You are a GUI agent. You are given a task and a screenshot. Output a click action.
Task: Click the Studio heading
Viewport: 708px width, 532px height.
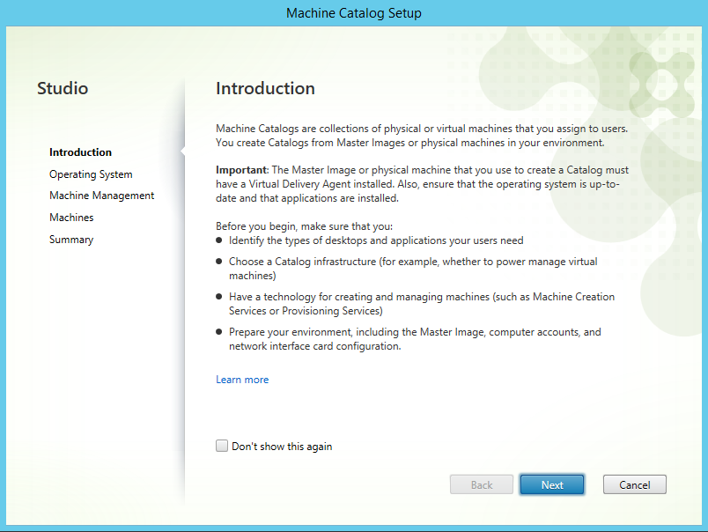(63, 88)
